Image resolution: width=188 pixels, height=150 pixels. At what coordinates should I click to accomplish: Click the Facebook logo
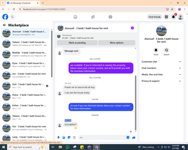5,17
